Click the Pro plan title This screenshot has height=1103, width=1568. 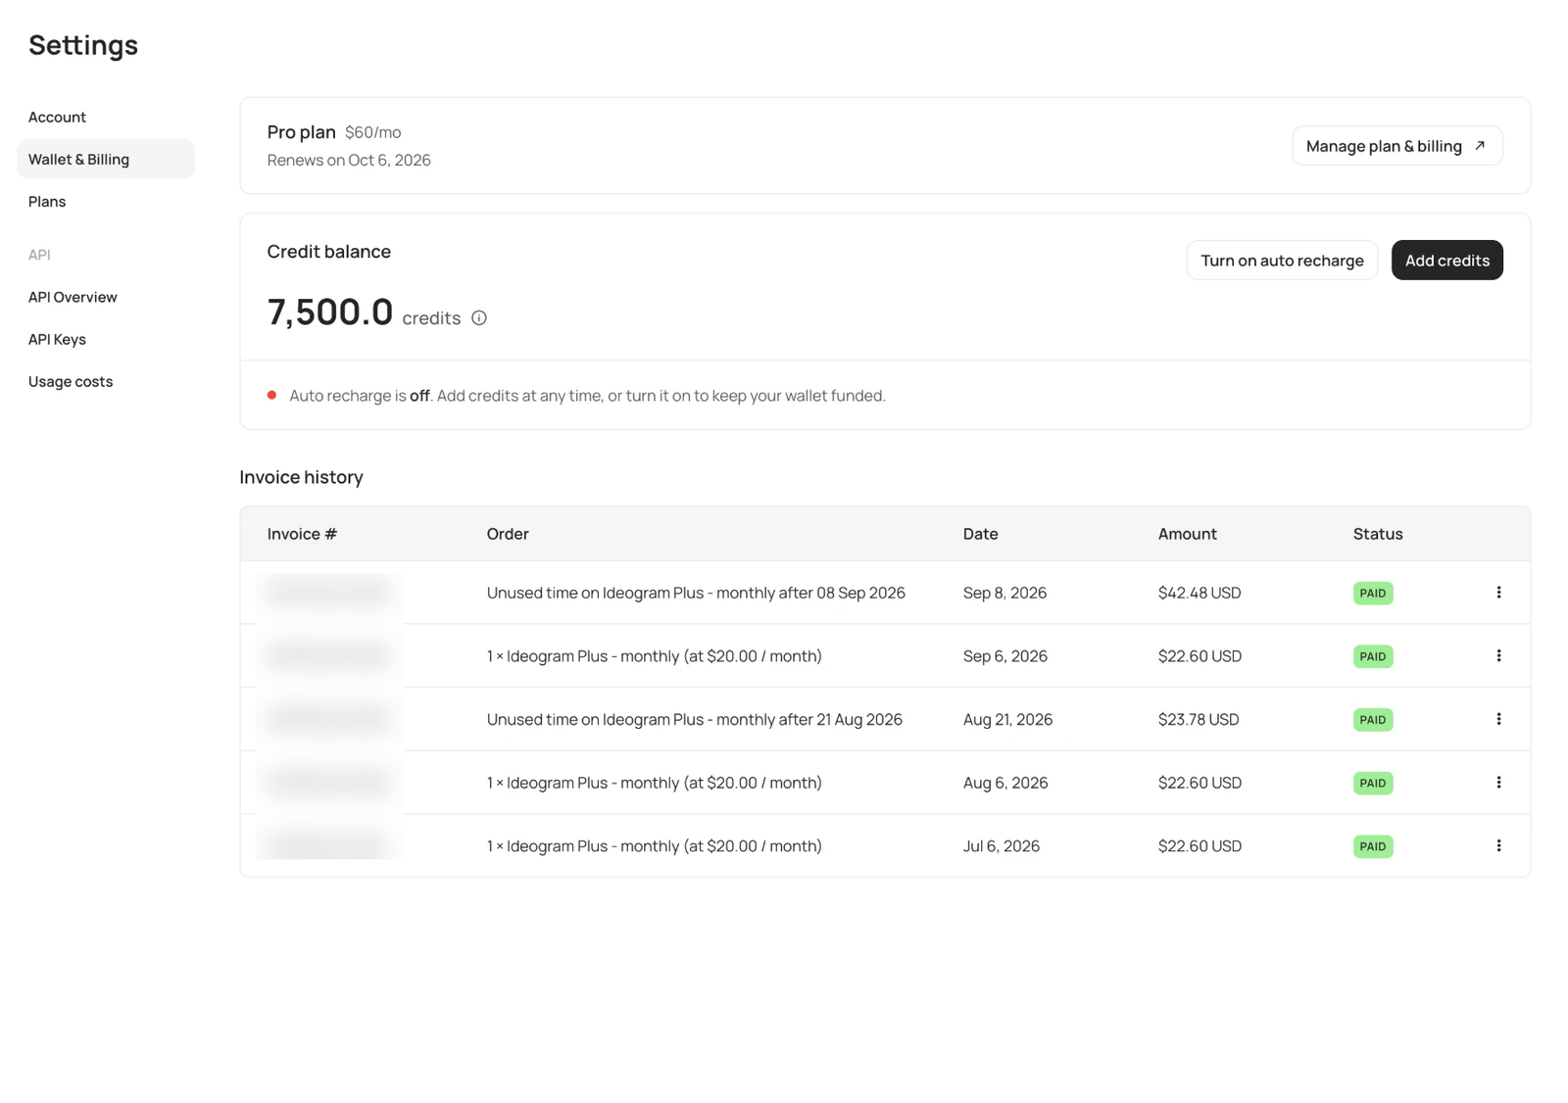click(x=301, y=132)
